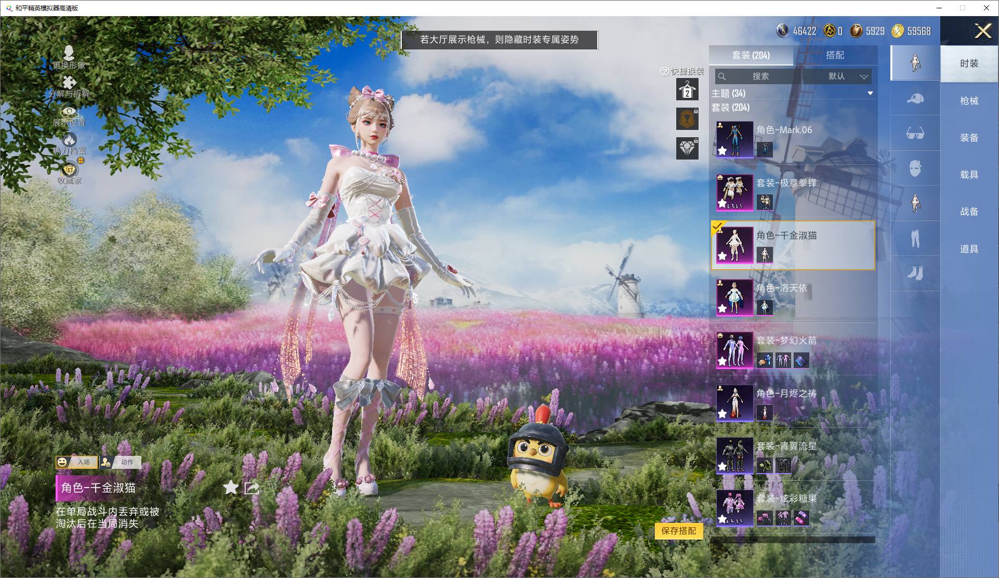Viewport: 999px width, 578px height.
Task: Open the 默认 sort dropdown
Action: [837, 76]
